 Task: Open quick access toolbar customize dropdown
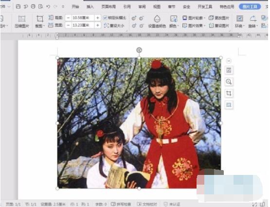[63, 7]
